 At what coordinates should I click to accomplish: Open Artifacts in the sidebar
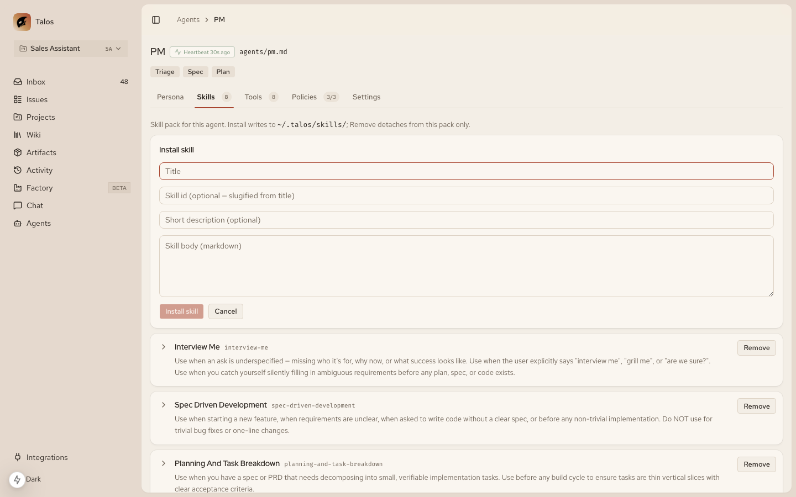point(71,152)
